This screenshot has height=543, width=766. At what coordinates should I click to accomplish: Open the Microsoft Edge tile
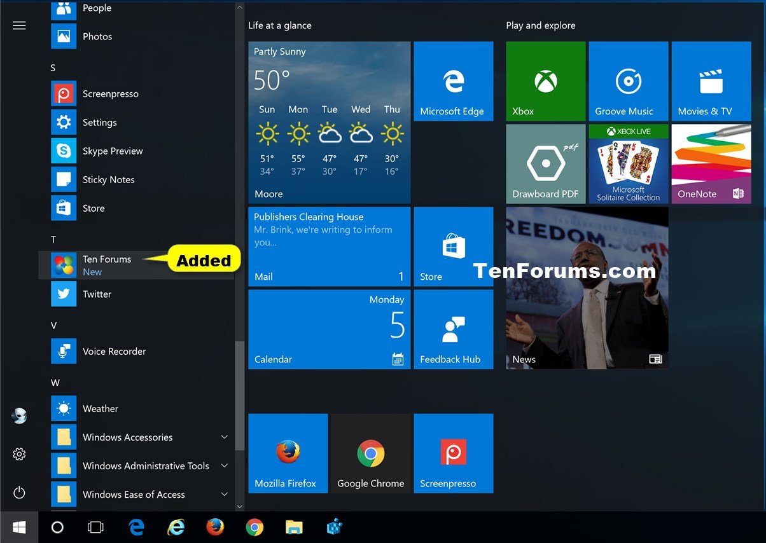pyautogui.click(x=454, y=81)
